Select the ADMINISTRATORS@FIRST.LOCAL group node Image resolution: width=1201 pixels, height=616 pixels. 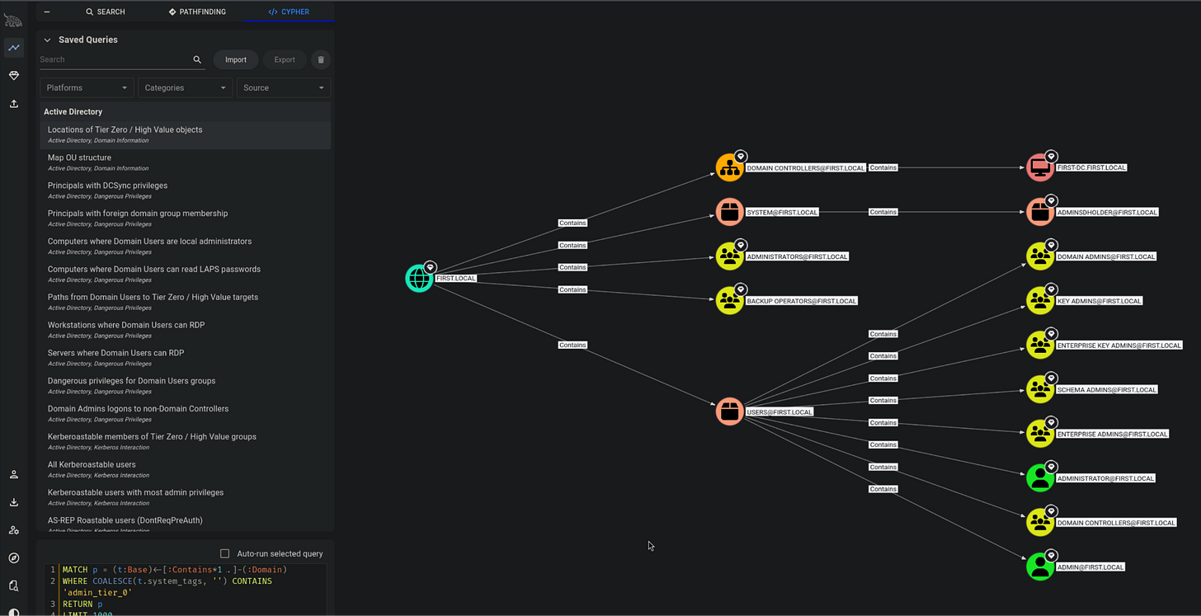coord(729,256)
